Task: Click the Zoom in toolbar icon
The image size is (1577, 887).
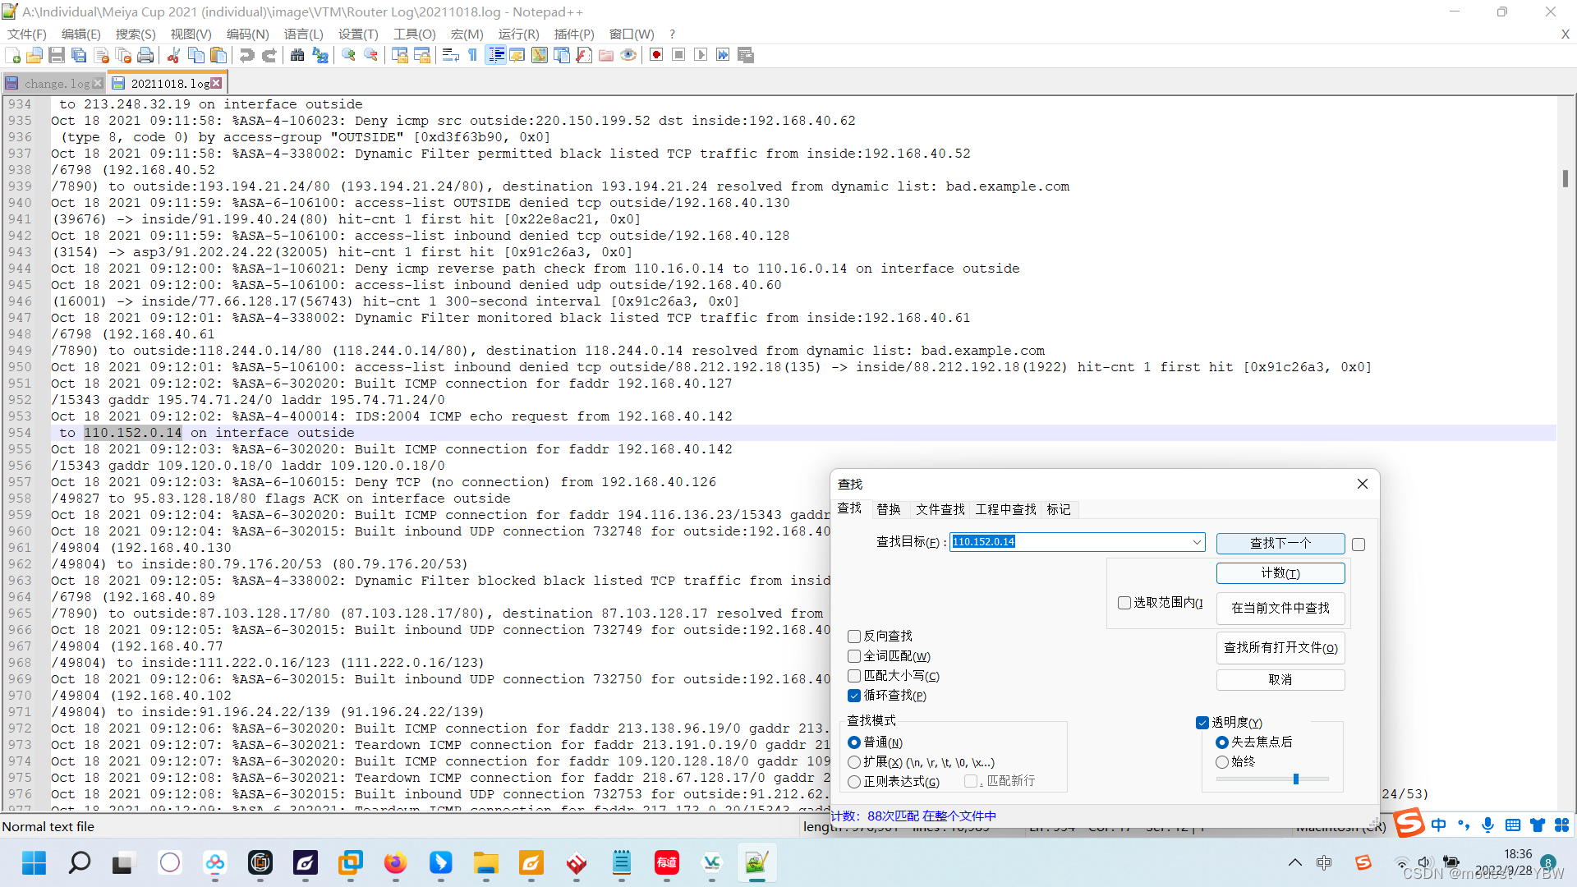Action: click(x=349, y=55)
